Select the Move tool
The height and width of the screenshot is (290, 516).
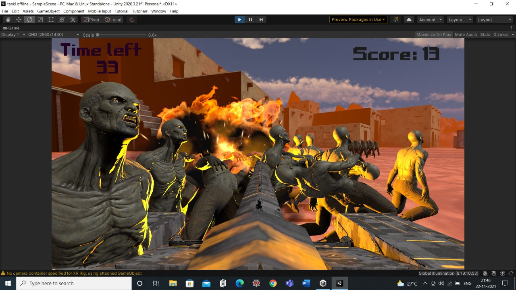point(19,19)
